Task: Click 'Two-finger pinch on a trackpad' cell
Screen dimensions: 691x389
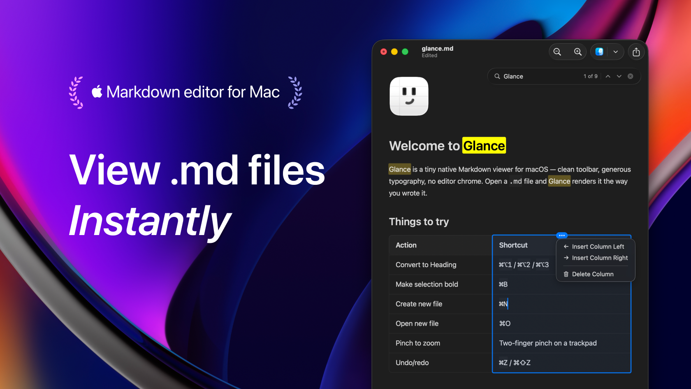Action: pos(561,343)
